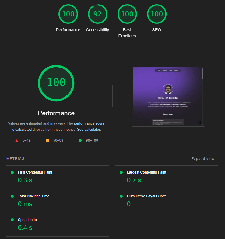Screen dimensions: 225x239
Task: Expand the Largest Contentful Paint metric
Action: (x=167, y=177)
